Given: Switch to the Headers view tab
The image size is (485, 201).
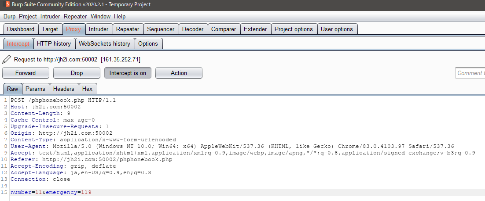Looking at the screenshot, I should [64, 89].
